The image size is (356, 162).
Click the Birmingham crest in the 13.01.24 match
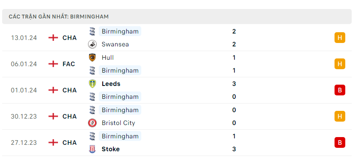(92, 31)
